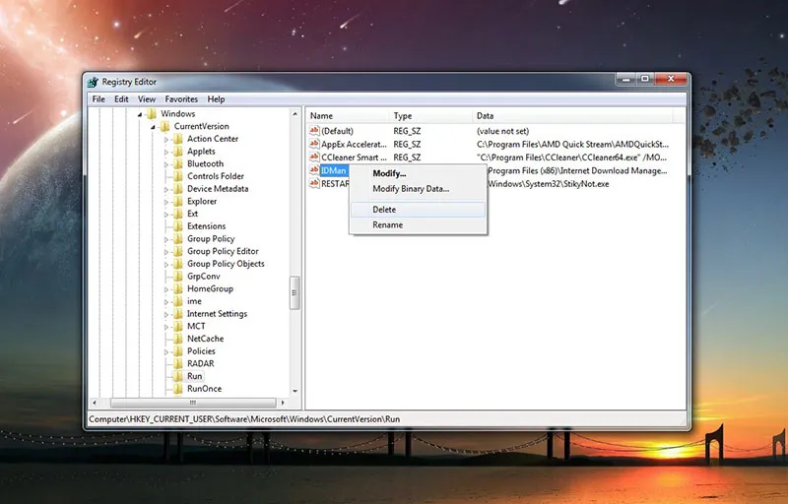Screen dimensions: 788x504
Task: Click the Action Center folder icon
Action: point(178,139)
